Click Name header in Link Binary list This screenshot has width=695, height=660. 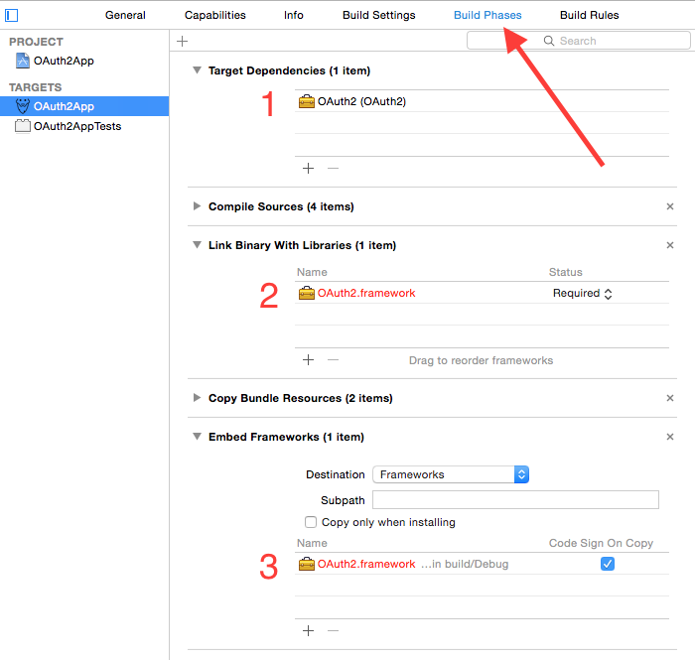(x=312, y=272)
